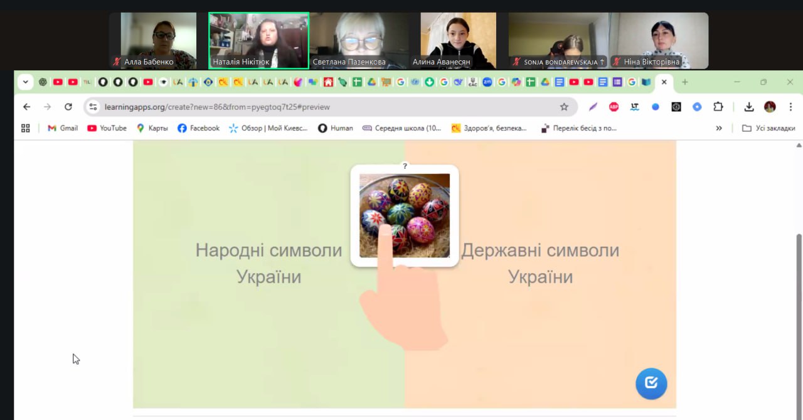Open the Facebook bookmark
The width and height of the screenshot is (803, 420).
pyautogui.click(x=198, y=128)
